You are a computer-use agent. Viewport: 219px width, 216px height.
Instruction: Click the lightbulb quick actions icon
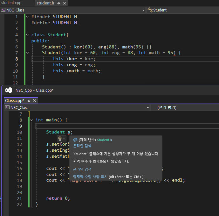click(x=60, y=139)
